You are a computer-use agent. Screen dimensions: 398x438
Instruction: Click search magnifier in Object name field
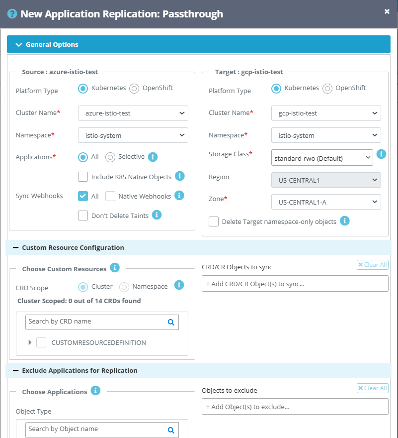[x=171, y=430]
